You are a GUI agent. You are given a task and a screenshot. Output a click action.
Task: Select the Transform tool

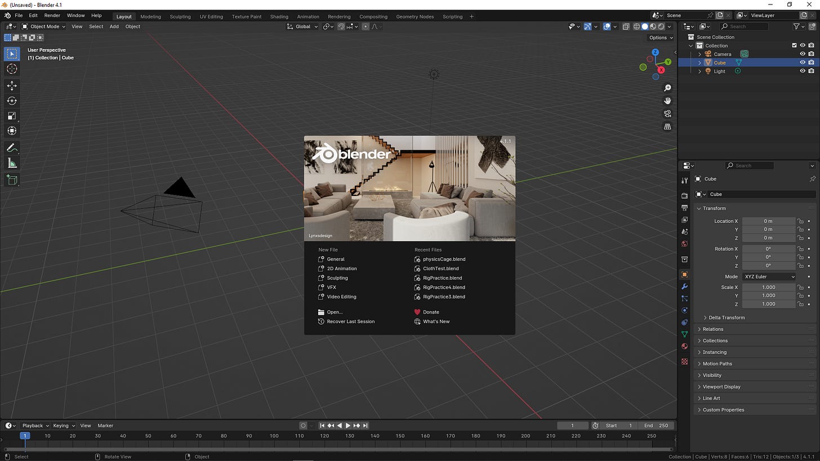coord(12,131)
